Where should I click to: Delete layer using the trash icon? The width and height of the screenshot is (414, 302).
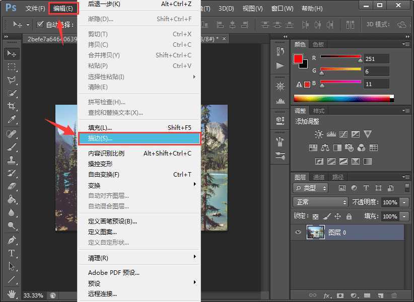(393, 294)
